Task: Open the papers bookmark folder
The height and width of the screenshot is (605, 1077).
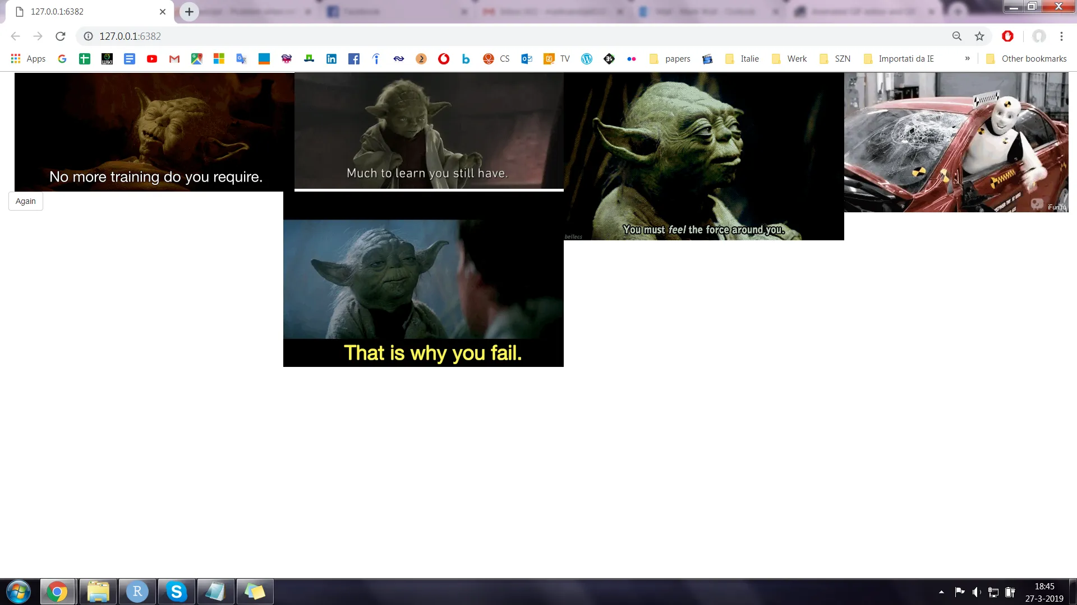Action: pyautogui.click(x=670, y=59)
